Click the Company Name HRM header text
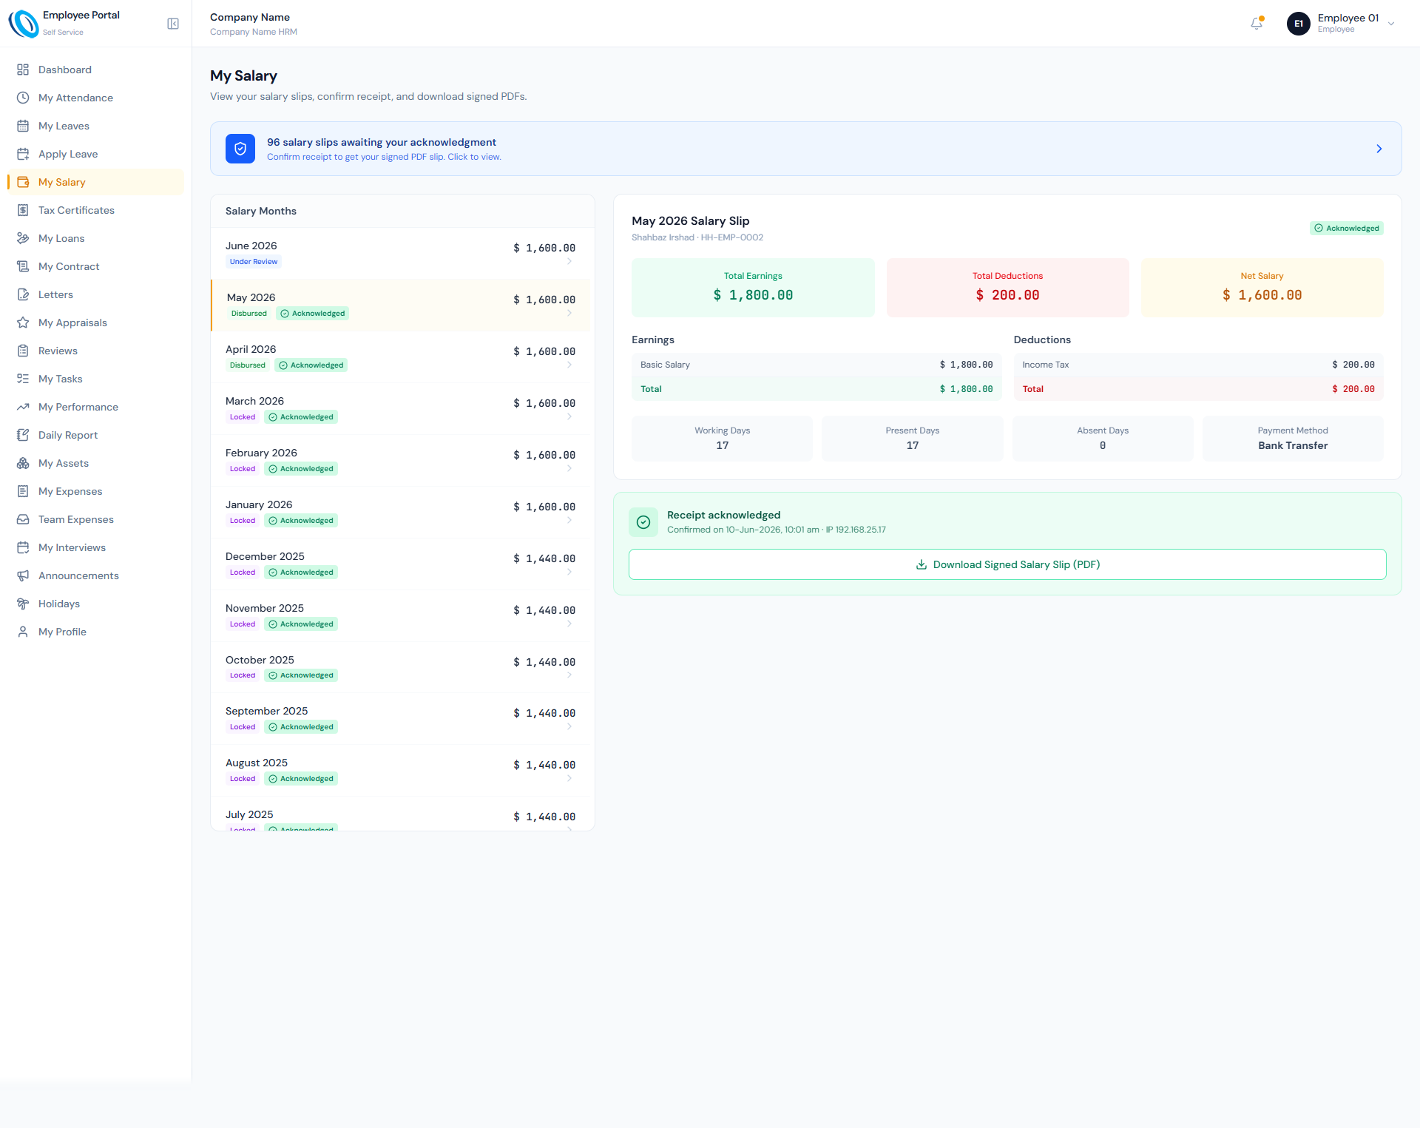This screenshot has width=1420, height=1128. pyautogui.click(x=254, y=32)
